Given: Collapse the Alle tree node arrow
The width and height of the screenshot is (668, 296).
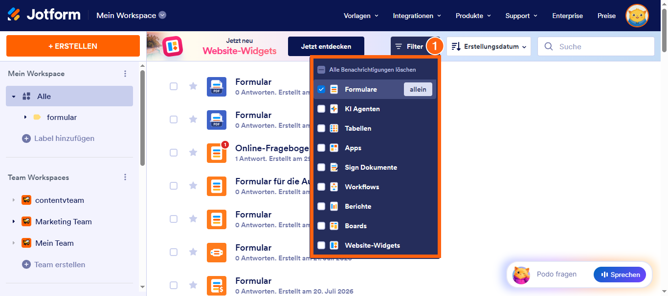Looking at the screenshot, I should click(x=14, y=97).
